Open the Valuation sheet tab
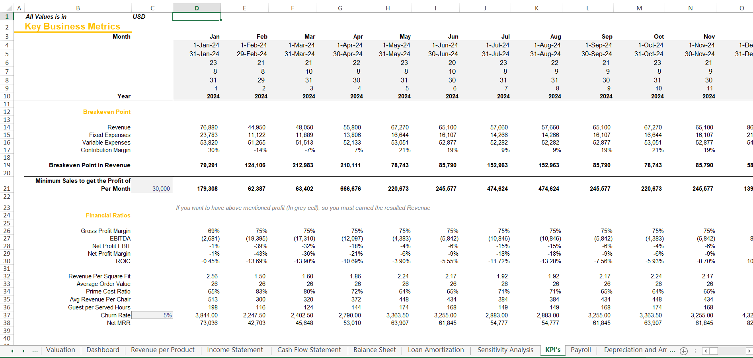The image size is (753, 358). click(x=60, y=350)
